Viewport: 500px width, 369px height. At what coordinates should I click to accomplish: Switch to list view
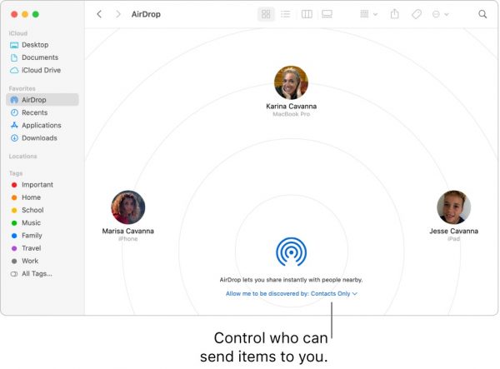pos(286,14)
